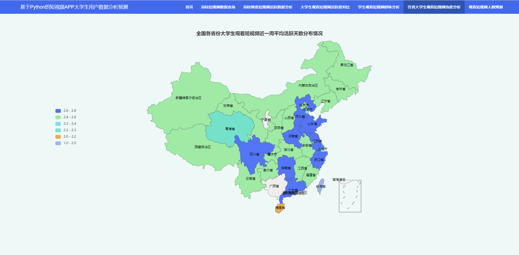Select 陕西省 on the map
The height and width of the screenshot is (255, 519).
[279, 128]
